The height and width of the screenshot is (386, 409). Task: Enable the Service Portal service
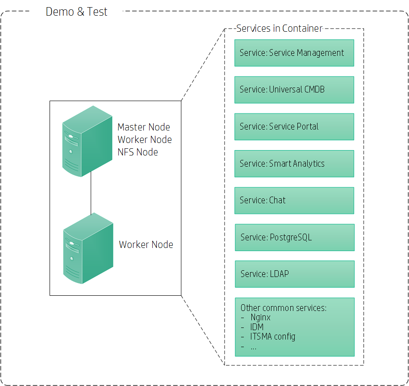(294, 126)
